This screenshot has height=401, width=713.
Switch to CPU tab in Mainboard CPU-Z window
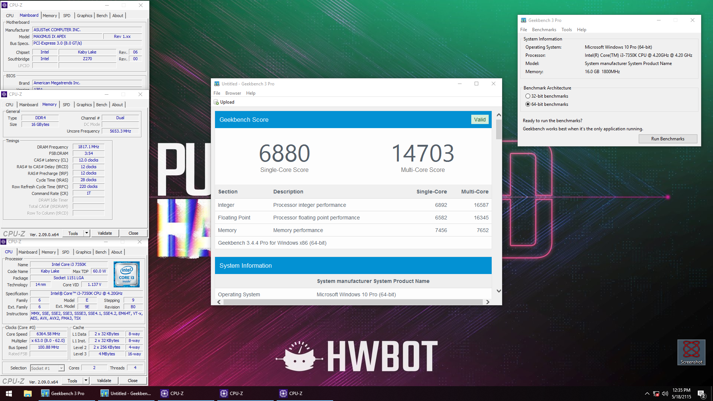click(x=10, y=16)
